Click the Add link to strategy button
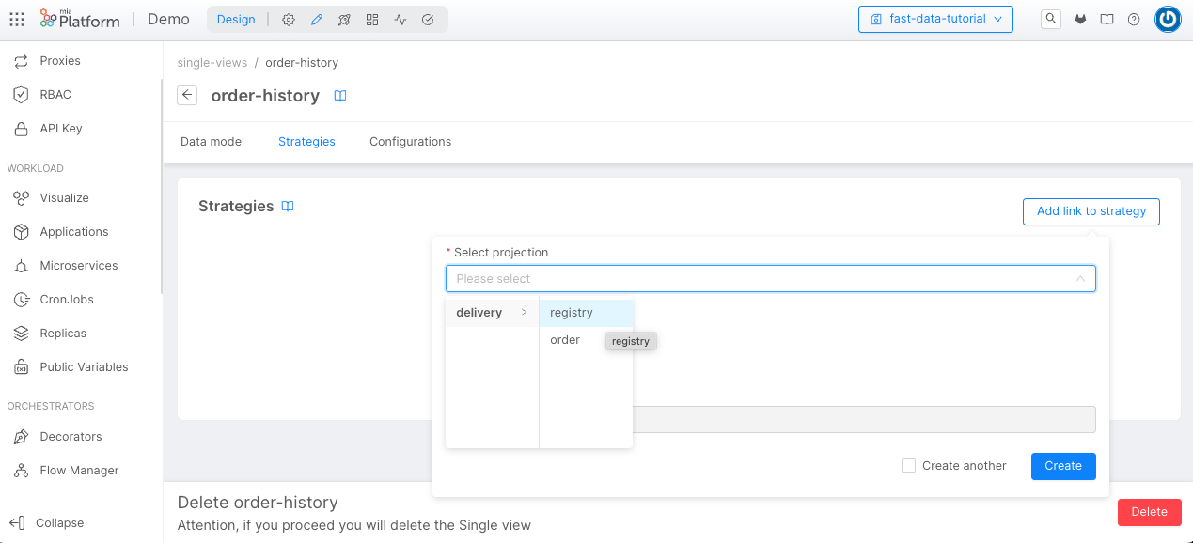The width and height of the screenshot is (1193, 543). (x=1091, y=211)
